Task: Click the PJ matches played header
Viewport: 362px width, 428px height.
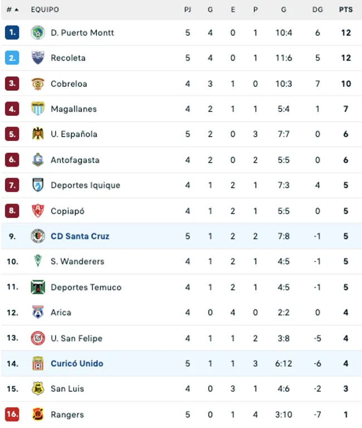Action: point(188,10)
